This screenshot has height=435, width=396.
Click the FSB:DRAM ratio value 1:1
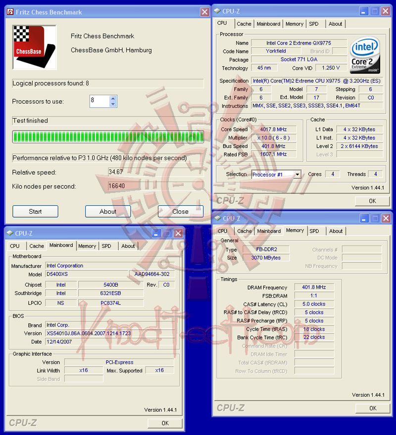tap(314, 296)
